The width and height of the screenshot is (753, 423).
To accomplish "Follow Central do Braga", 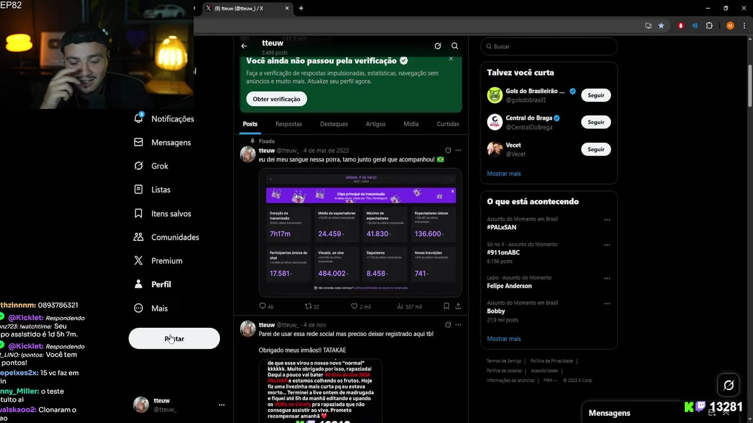I will point(596,122).
